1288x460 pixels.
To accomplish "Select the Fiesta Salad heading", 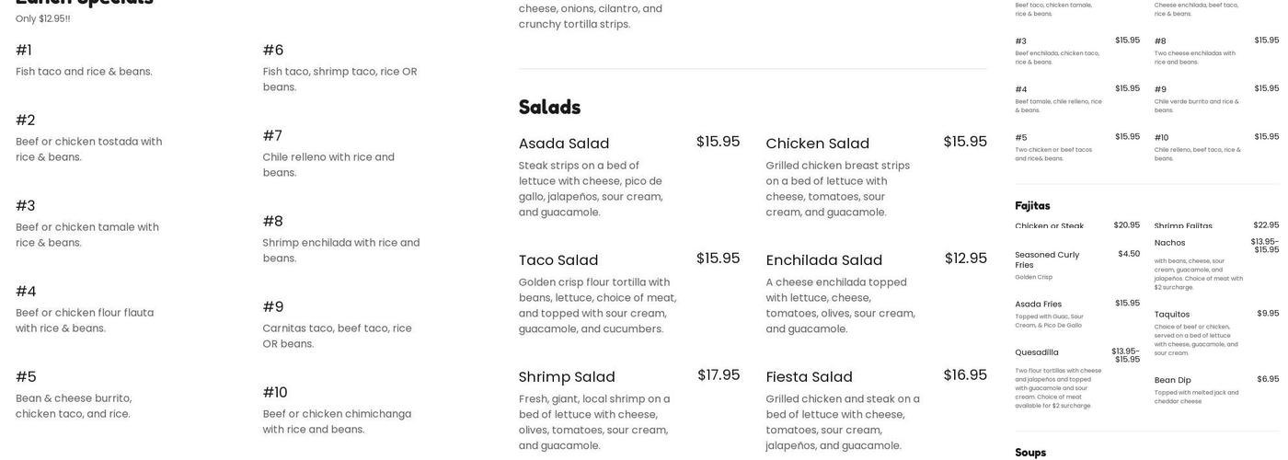I will pyautogui.click(x=809, y=377).
